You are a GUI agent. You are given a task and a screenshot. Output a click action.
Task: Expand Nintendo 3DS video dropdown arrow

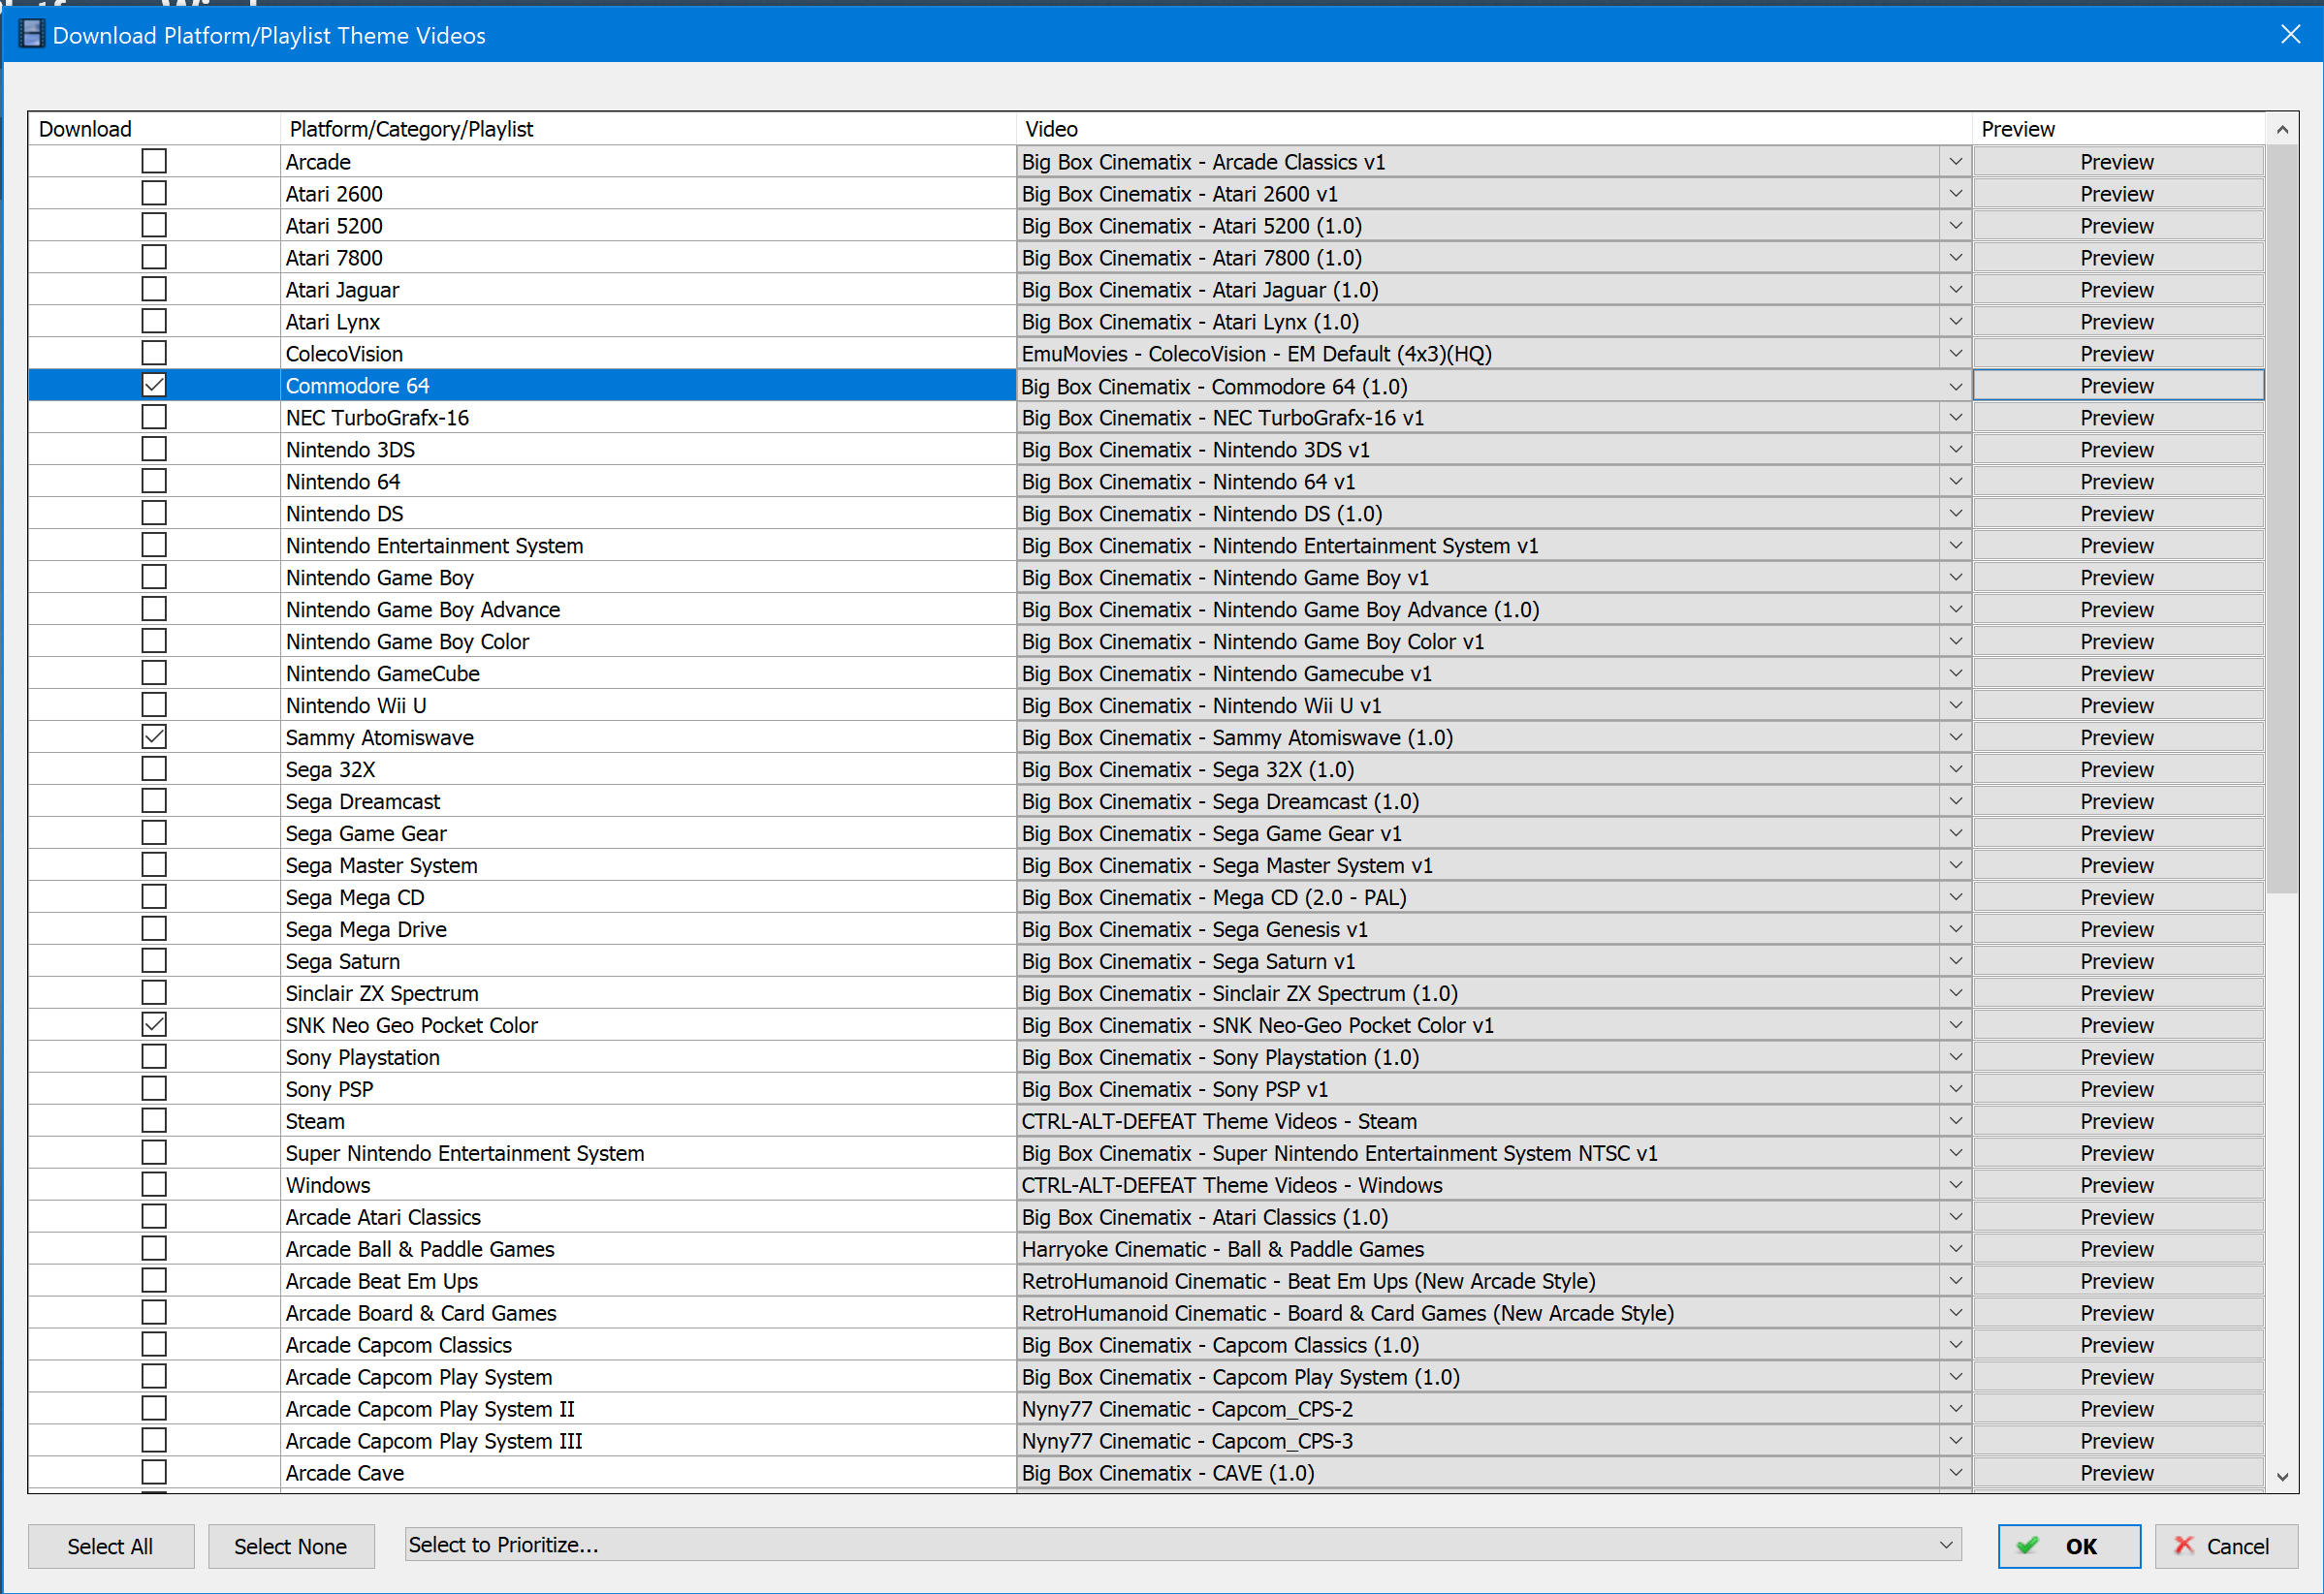click(x=1955, y=449)
